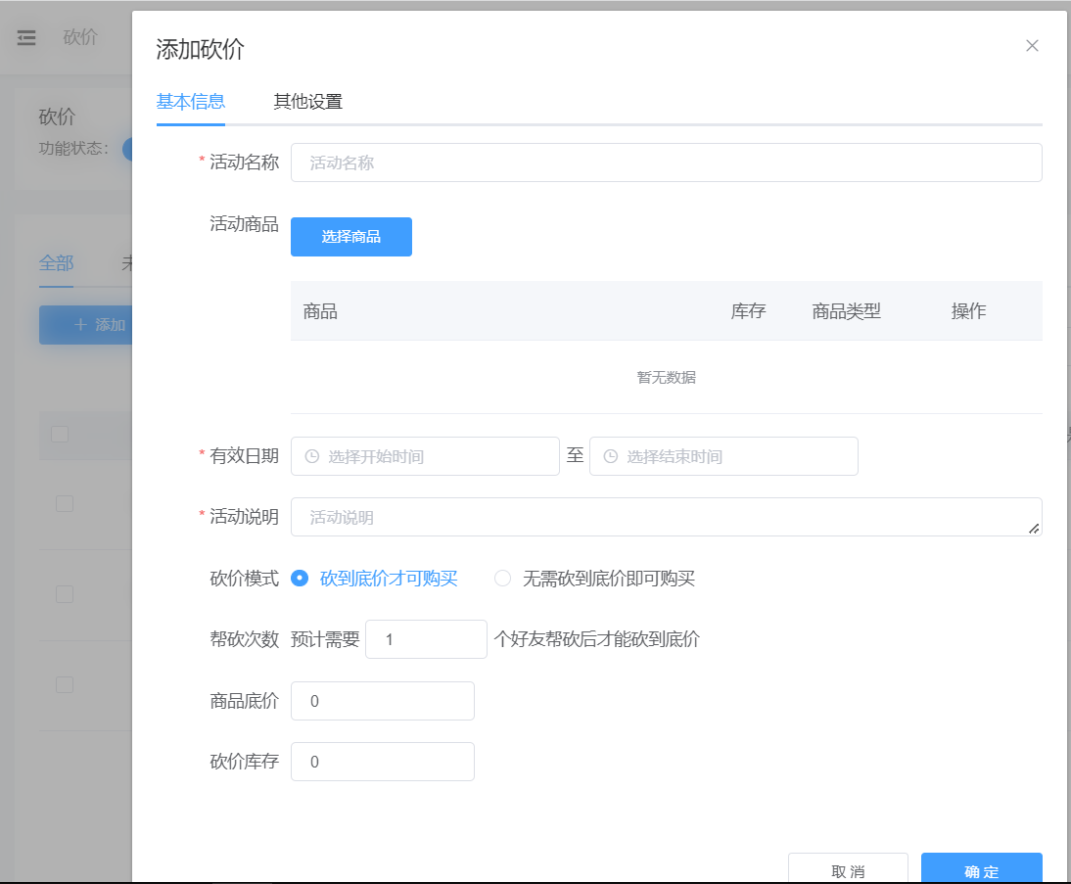Select 无需砍到底价即可购买 radio option
Screen dimensions: 1071x884
coord(503,579)
